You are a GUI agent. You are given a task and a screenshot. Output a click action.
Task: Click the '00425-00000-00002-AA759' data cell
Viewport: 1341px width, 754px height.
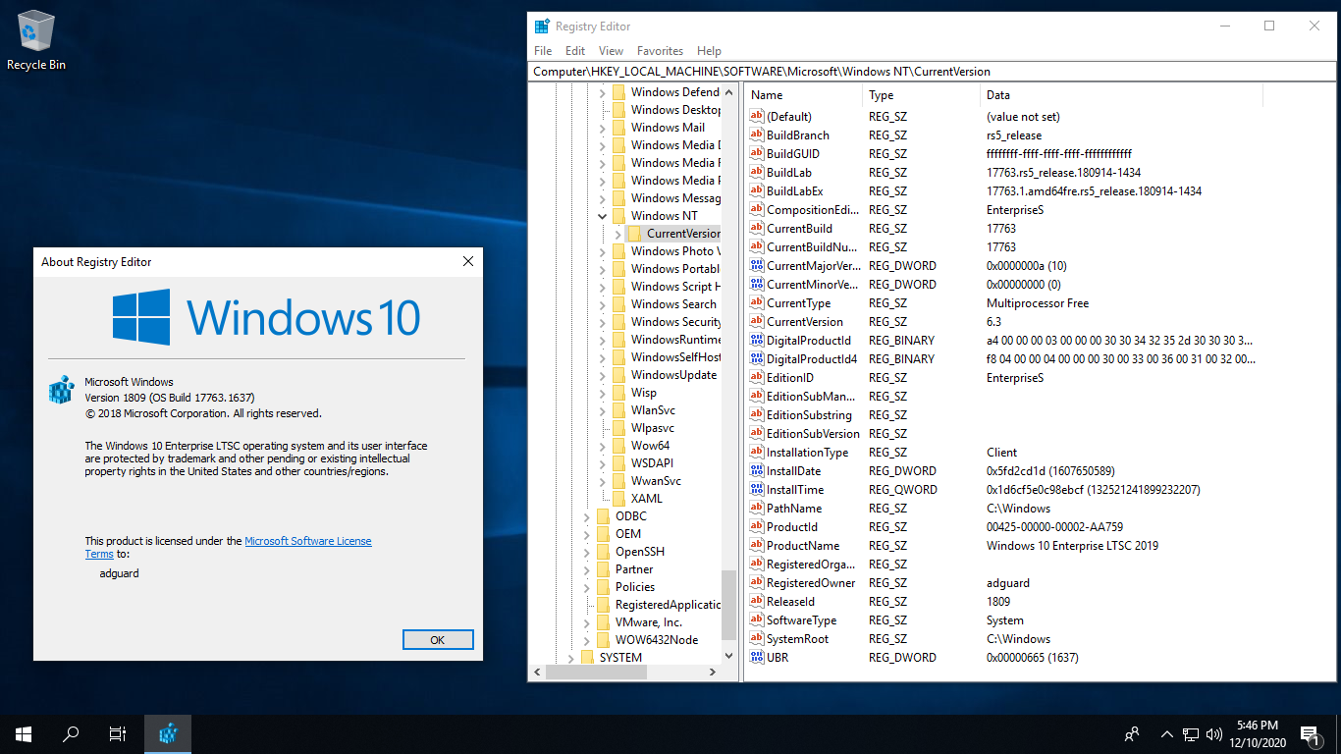pos(1054,526)
